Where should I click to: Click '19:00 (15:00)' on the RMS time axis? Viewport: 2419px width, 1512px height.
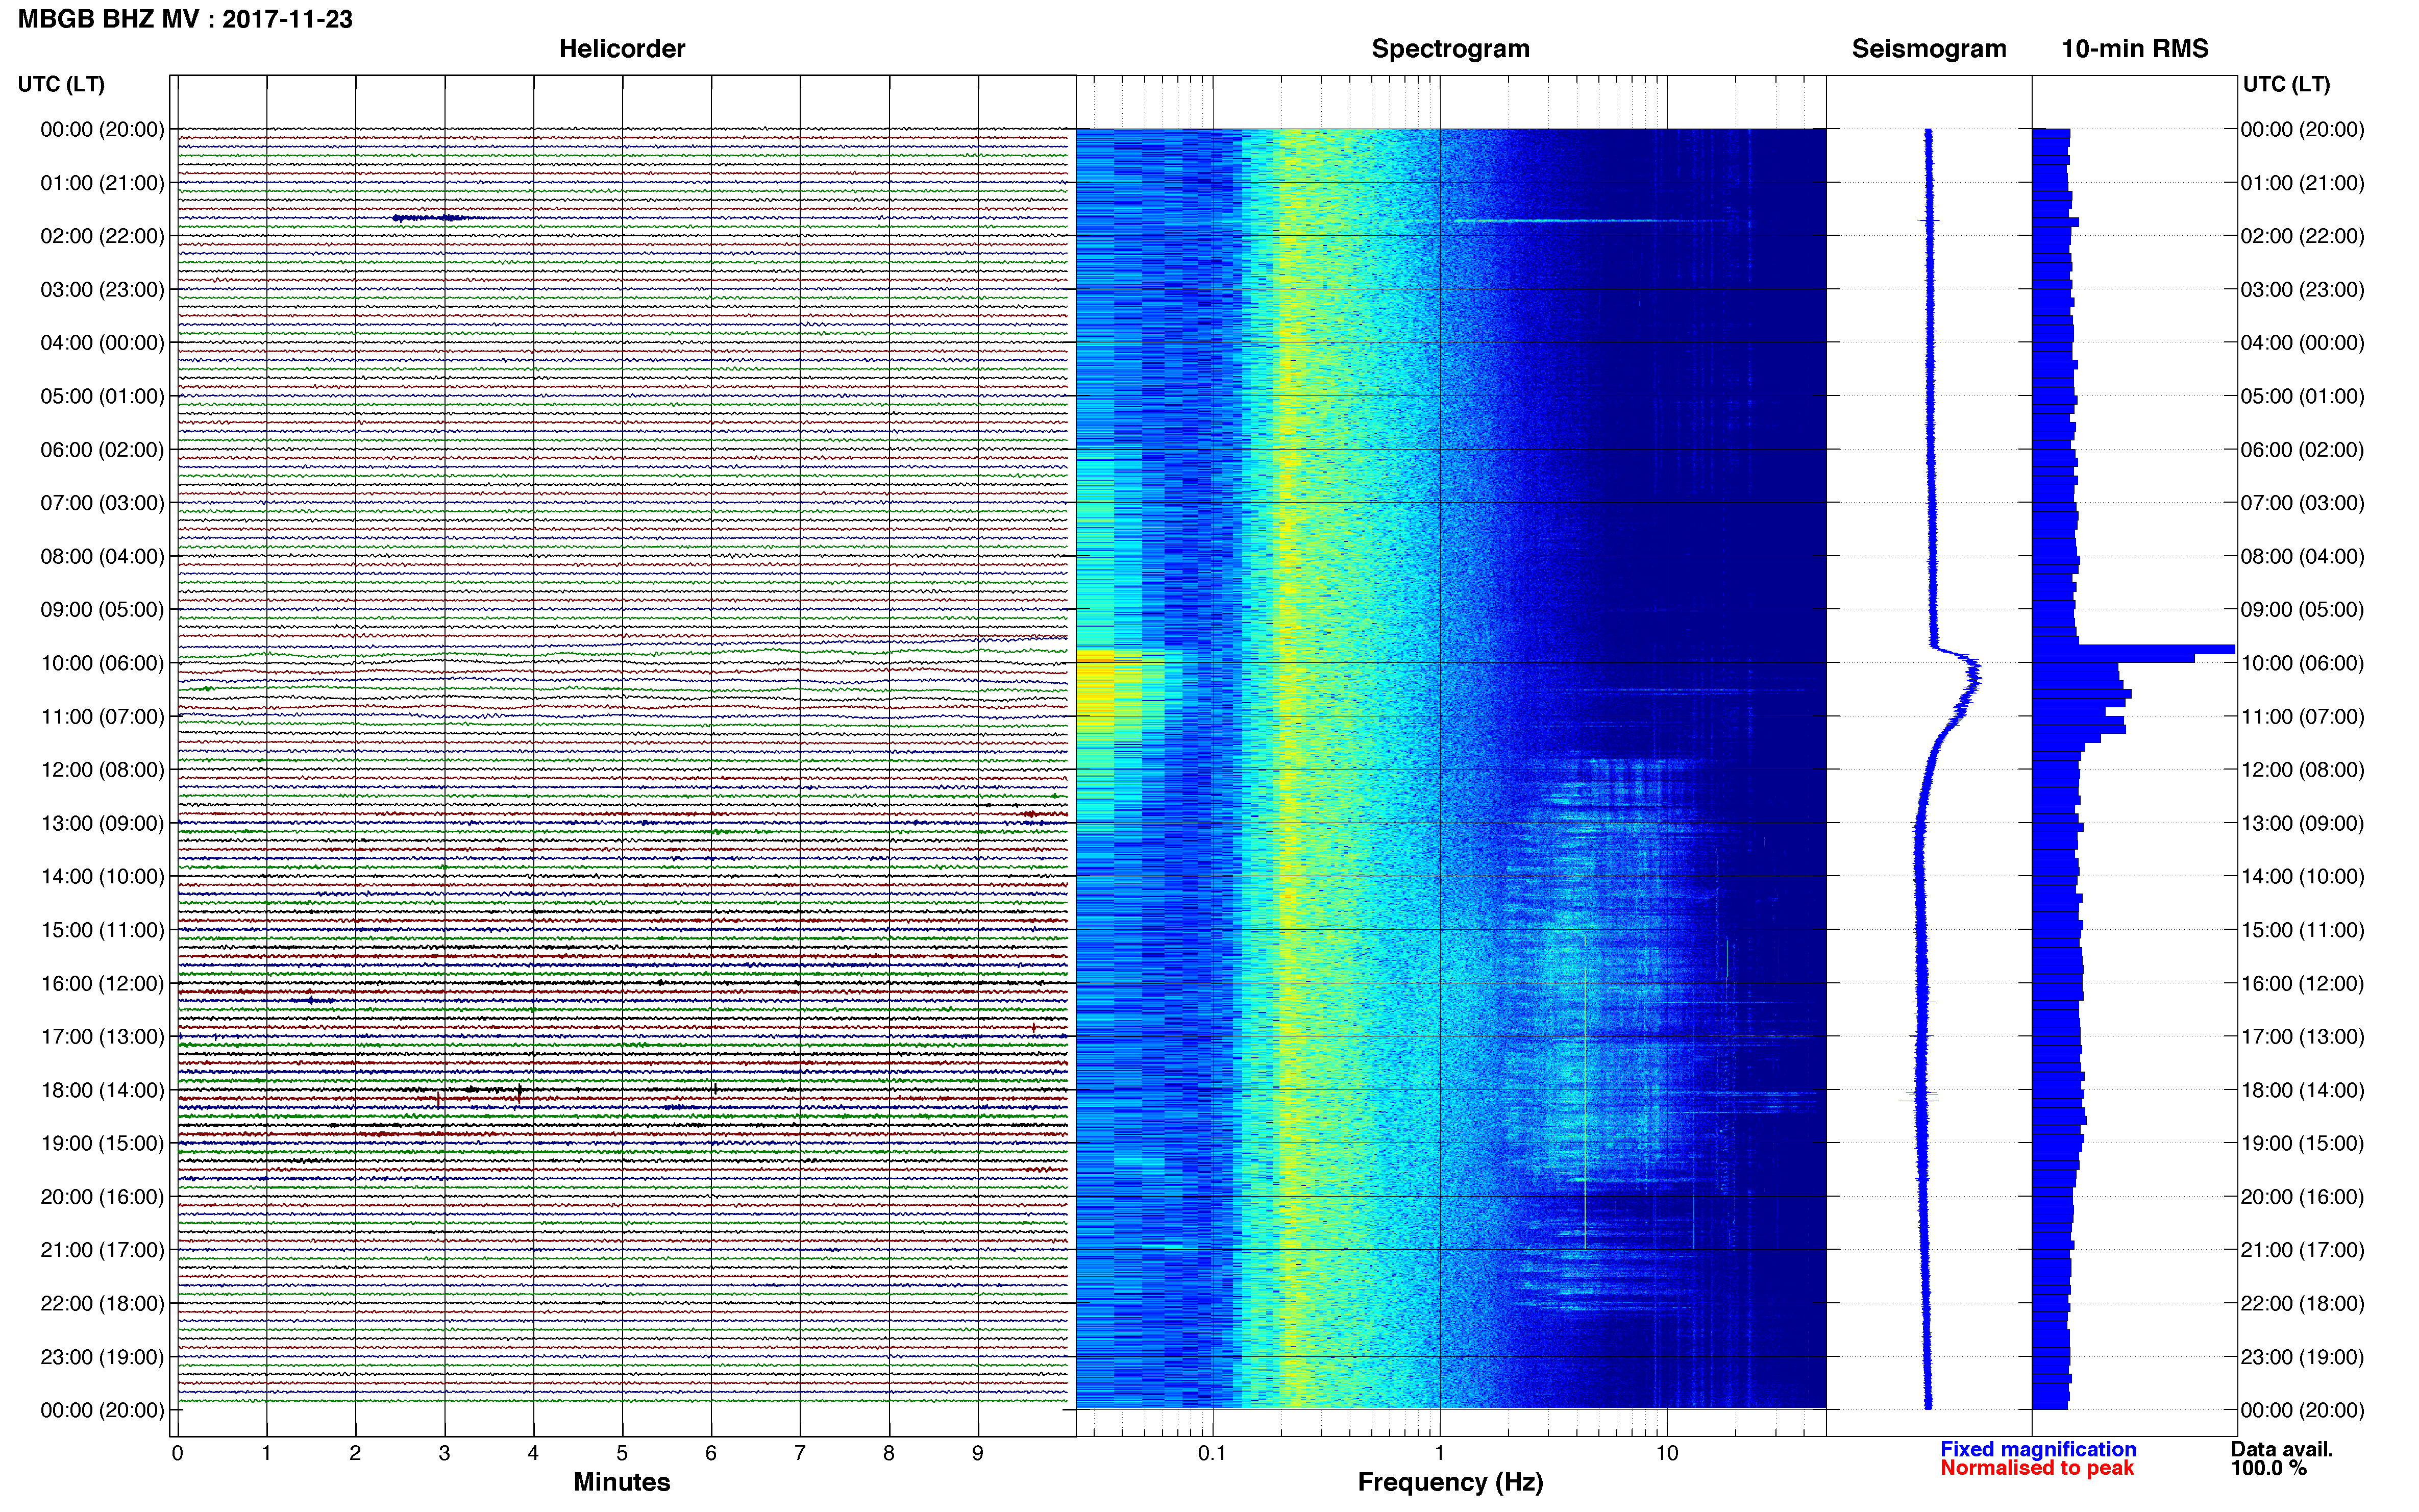click(x=2302, y=1143)
